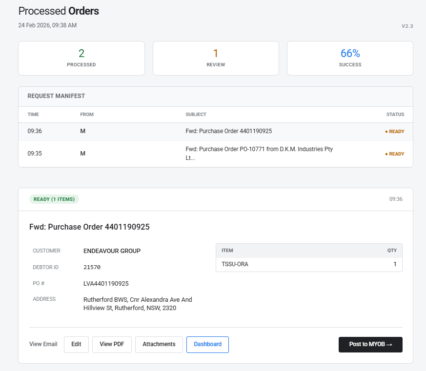
Task: Open the Attachments for this order
Action: point(159,344)
